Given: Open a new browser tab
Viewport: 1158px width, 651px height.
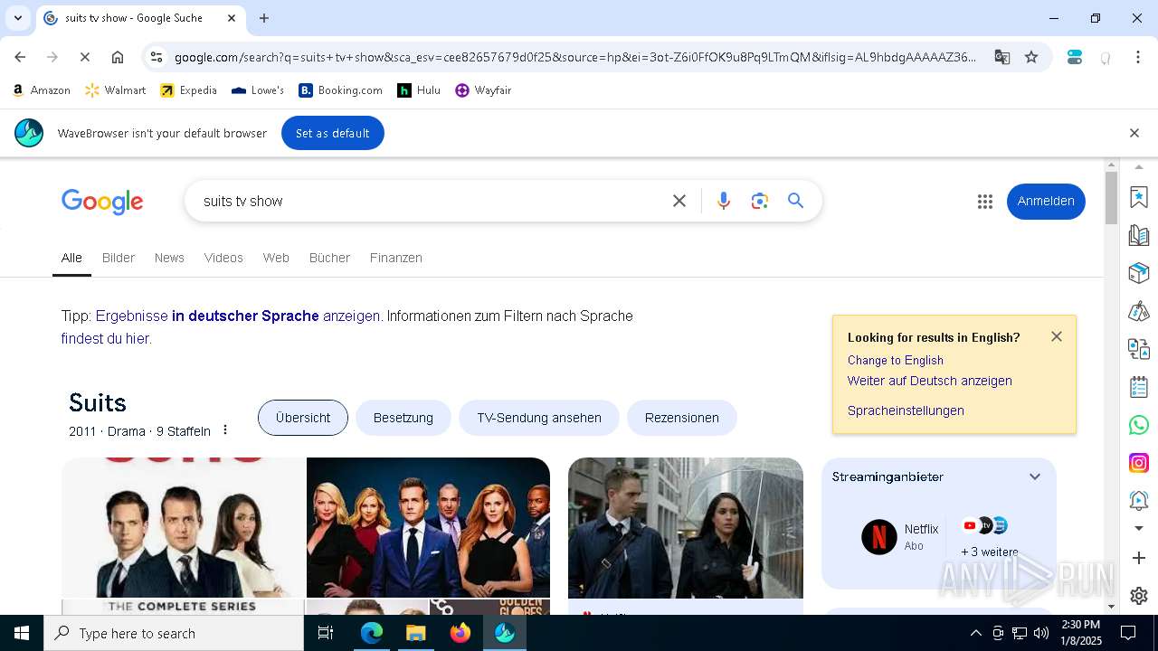Looking at the screenshot, I should coord(264,18).
